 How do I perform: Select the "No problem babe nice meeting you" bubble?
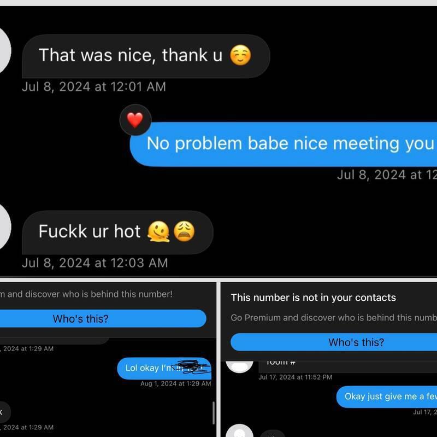[x=283, y=144]
